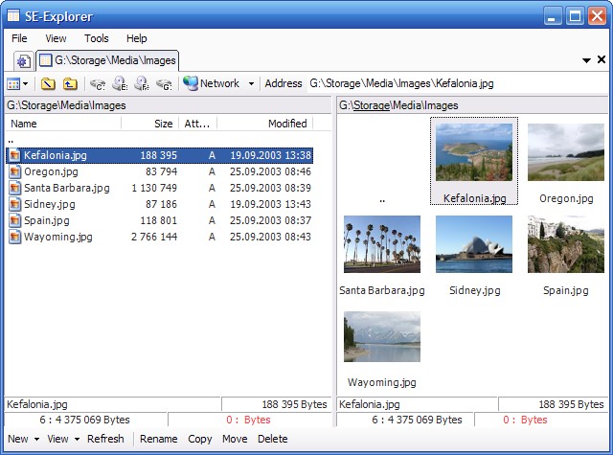The image size is (613, 455).
Task: Click the Wayoming.jpg thumbnail
Action: pyautogui.click(x=382, y=336)
